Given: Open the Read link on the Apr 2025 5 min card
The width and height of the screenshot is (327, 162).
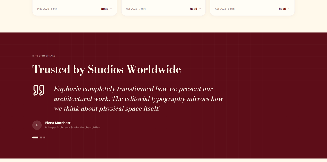Looking at the screenshot, I should [x=284, y=9].
